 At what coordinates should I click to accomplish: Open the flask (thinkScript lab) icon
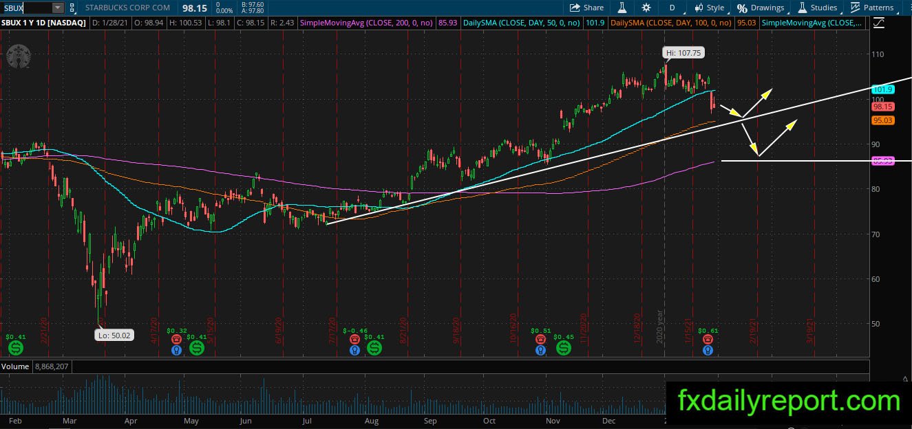pyautogui.click(x=622, y=8)
